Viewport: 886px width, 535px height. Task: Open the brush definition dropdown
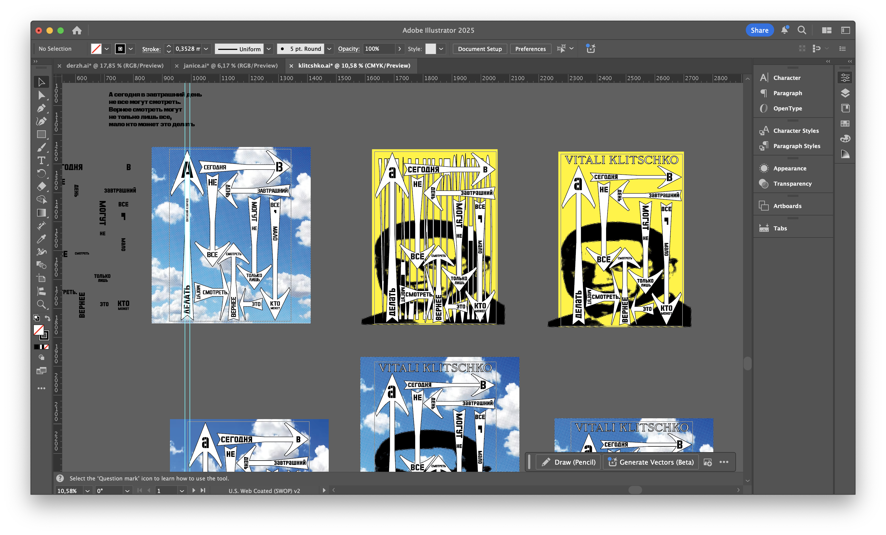tap(329, 49)
